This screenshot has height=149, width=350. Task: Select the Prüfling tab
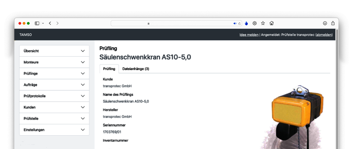click(x=109, y=69)
